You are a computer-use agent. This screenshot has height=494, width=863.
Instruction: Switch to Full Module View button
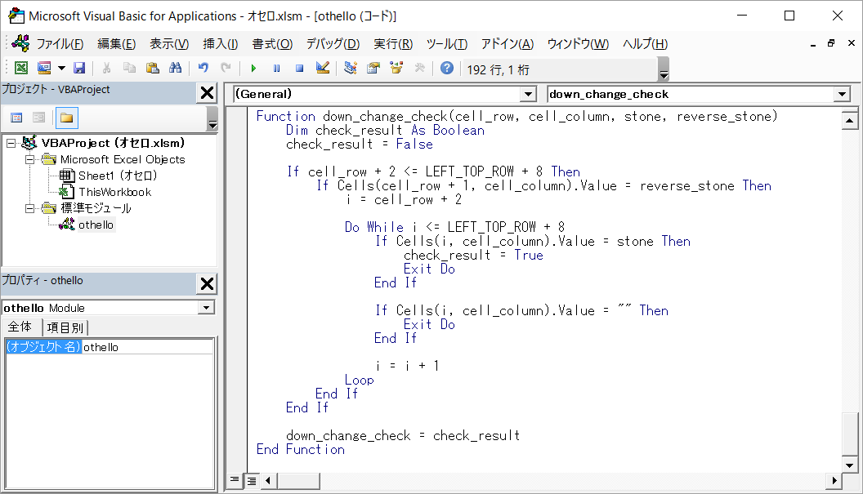tap(251, 480)
